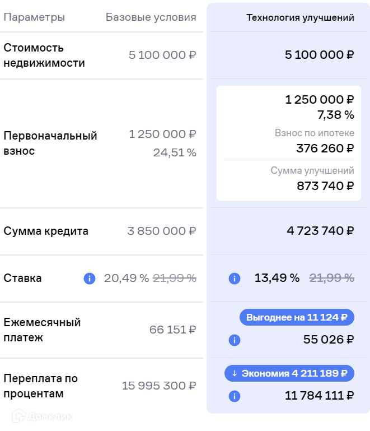The width and height of the screenshot is (370, 431).
Task: Click the "Экономия 4 211 189 ₽" badge
Action: coord(289,373)
